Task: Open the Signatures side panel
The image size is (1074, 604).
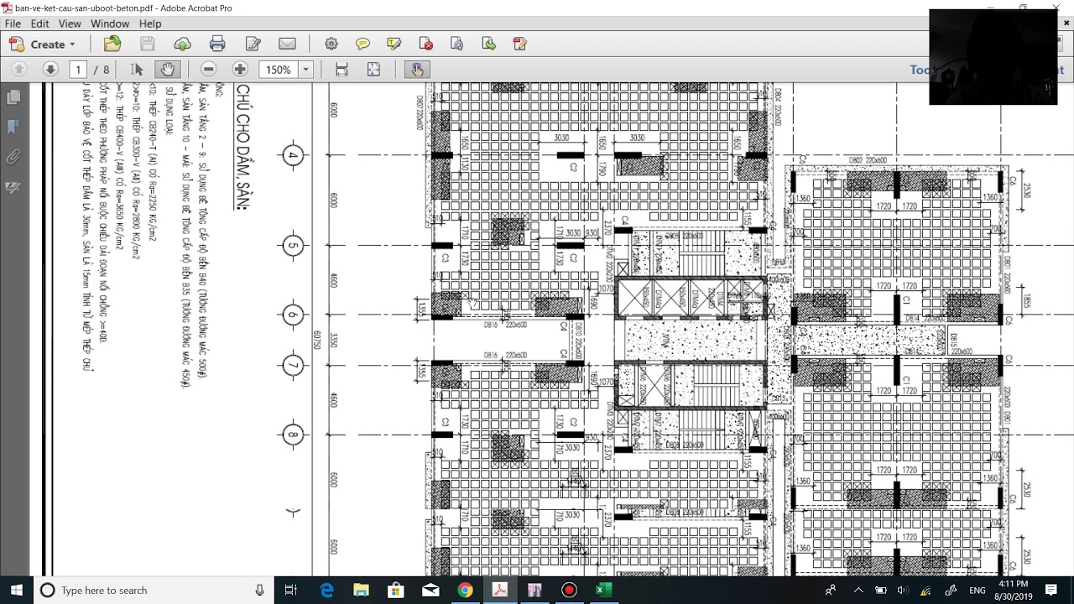Action: point(13,187)
